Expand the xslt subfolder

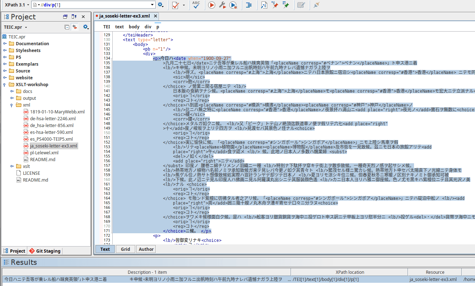click(x=12, y=167)
